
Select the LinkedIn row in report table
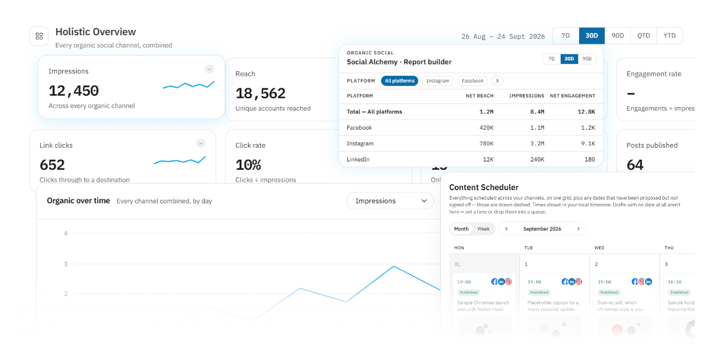(x=471, y=160)
